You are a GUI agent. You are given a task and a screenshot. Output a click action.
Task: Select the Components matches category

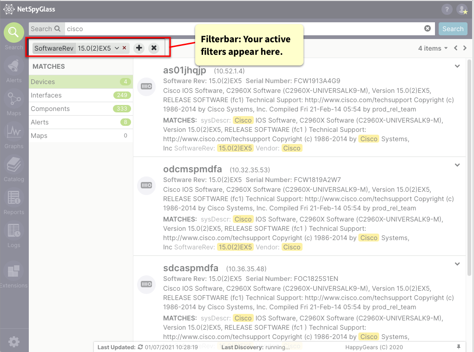81,109
